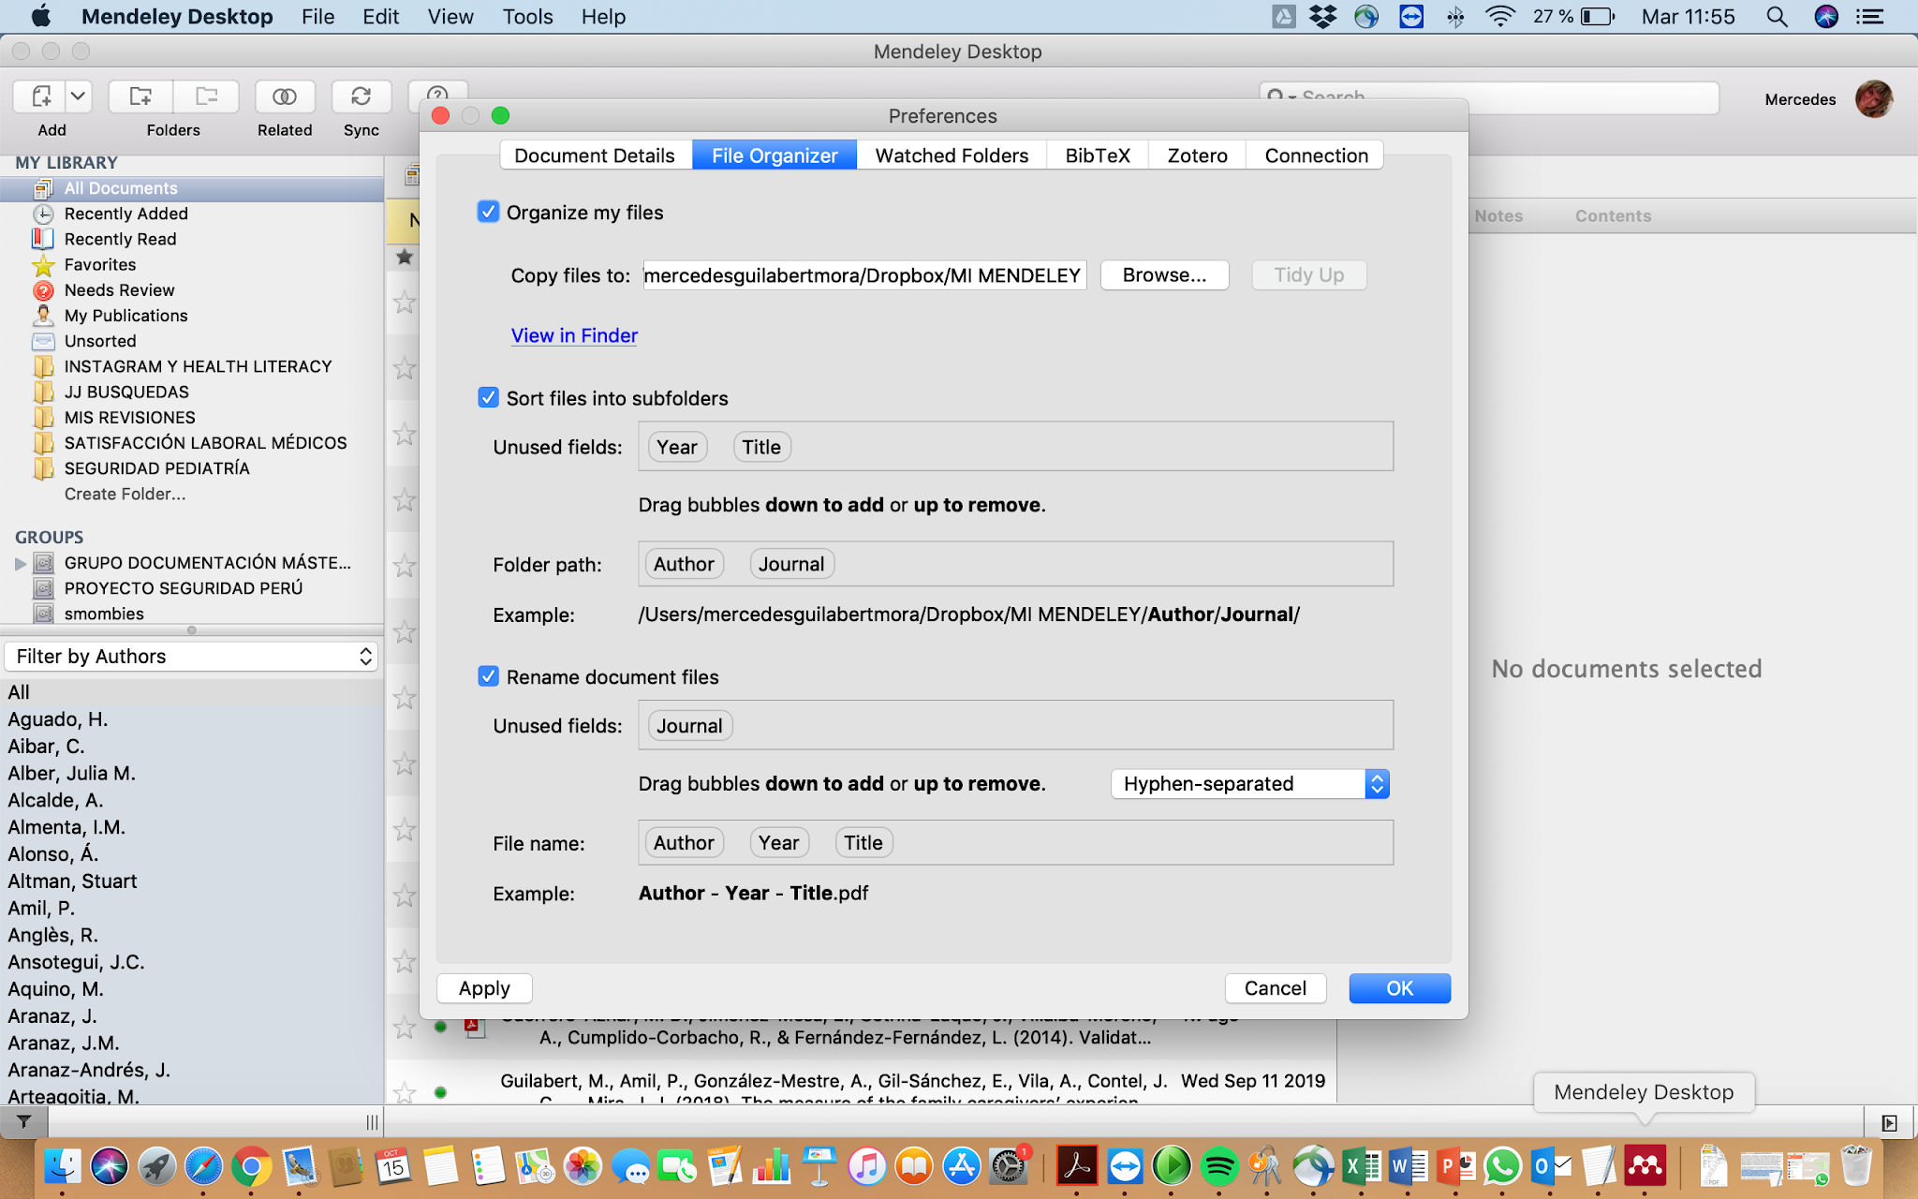Open the Filter by Authors selector
1918x1199 pixels.
191,656
